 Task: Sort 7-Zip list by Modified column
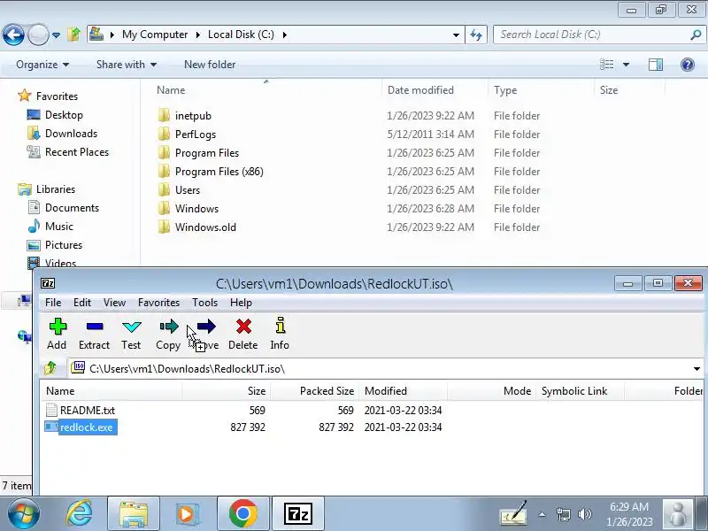pyautogui.click(x=403, y=391)
